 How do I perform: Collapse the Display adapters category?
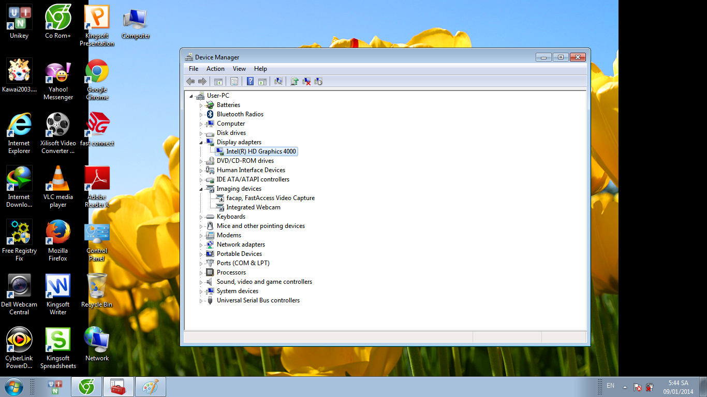(201, 143)
